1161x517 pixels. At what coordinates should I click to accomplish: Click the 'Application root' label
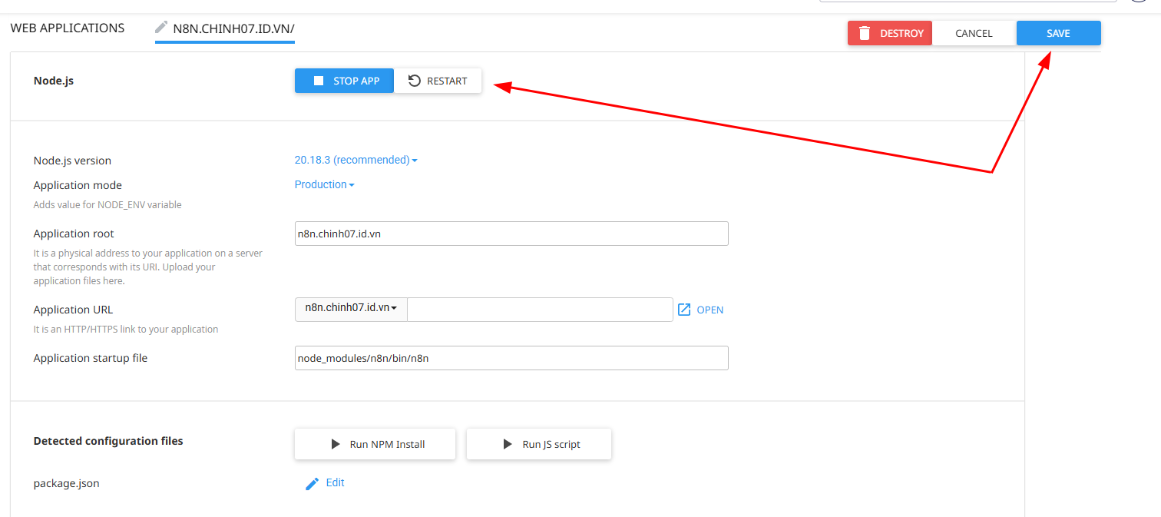[x=74, y=234]
